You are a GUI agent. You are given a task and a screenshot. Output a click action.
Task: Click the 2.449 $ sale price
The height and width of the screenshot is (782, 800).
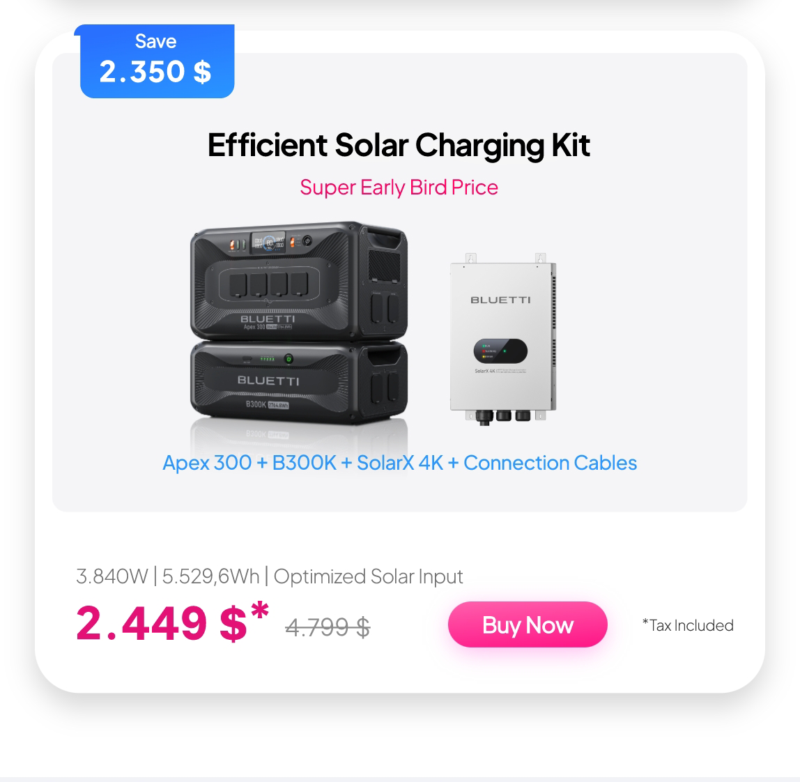(x=172, y=622)
